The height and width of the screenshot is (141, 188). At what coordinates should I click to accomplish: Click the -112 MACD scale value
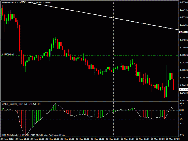[181, 124]
